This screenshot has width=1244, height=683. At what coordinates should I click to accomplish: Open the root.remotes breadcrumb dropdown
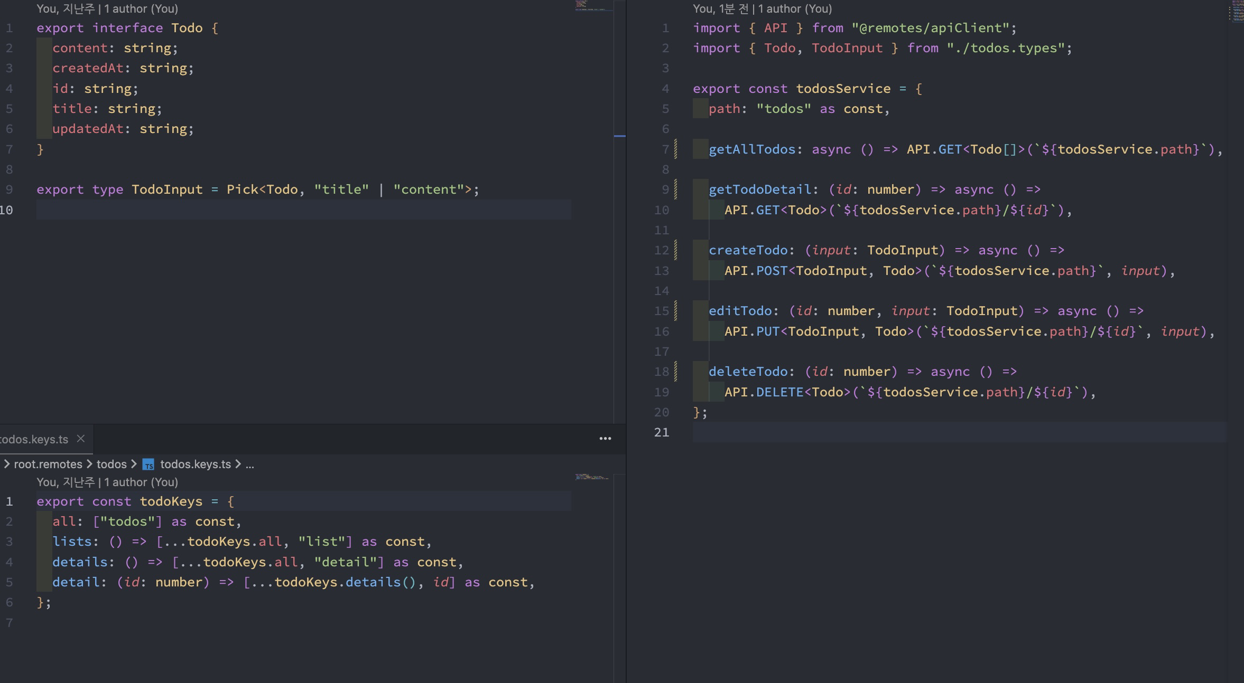[48, 464]
